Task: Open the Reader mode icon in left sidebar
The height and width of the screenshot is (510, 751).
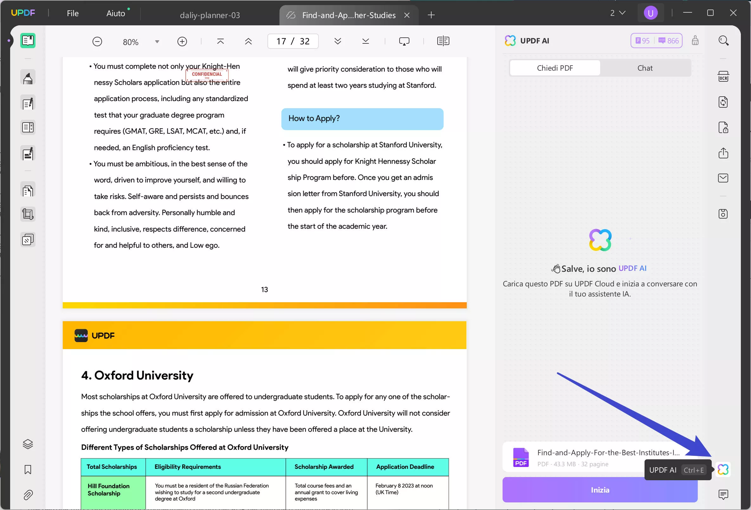Action: 28,41
